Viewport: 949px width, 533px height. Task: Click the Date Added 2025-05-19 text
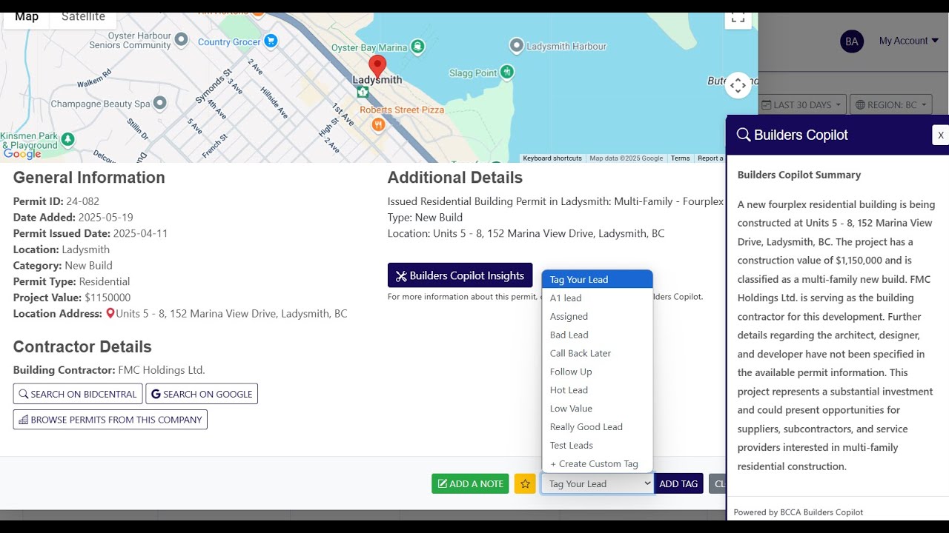73,218
